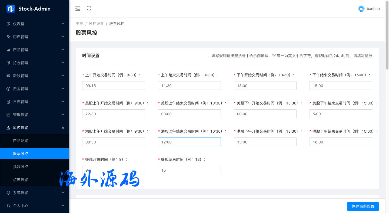
Task: Open the 指数风控 menu item
Action: [x=21, y=167]
